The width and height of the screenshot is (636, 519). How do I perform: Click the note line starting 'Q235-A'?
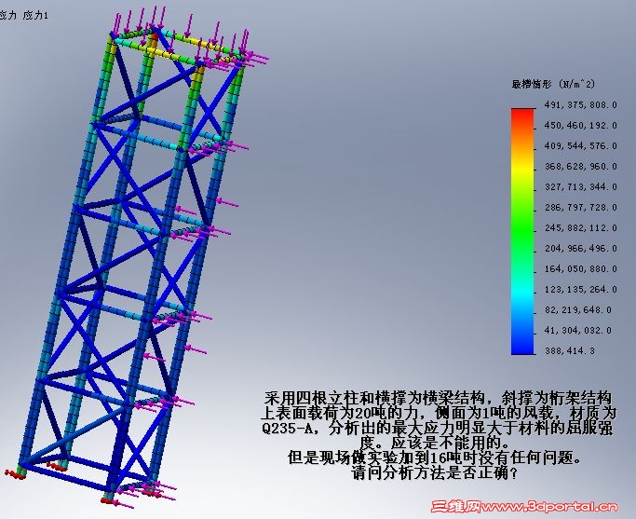438,428
